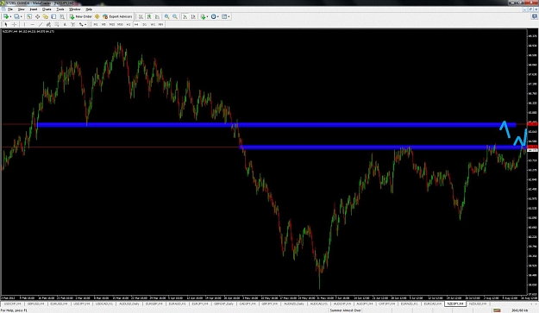
Task: Select the Cursor arrow tool
Action: pyautogui.click(x=6, y=24)
